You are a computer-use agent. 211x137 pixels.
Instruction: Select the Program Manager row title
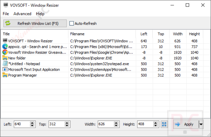coord(23,75)
